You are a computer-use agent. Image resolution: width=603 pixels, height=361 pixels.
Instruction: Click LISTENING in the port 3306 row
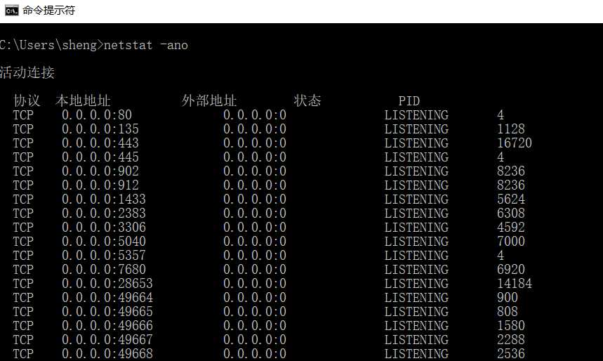[416, 228]
